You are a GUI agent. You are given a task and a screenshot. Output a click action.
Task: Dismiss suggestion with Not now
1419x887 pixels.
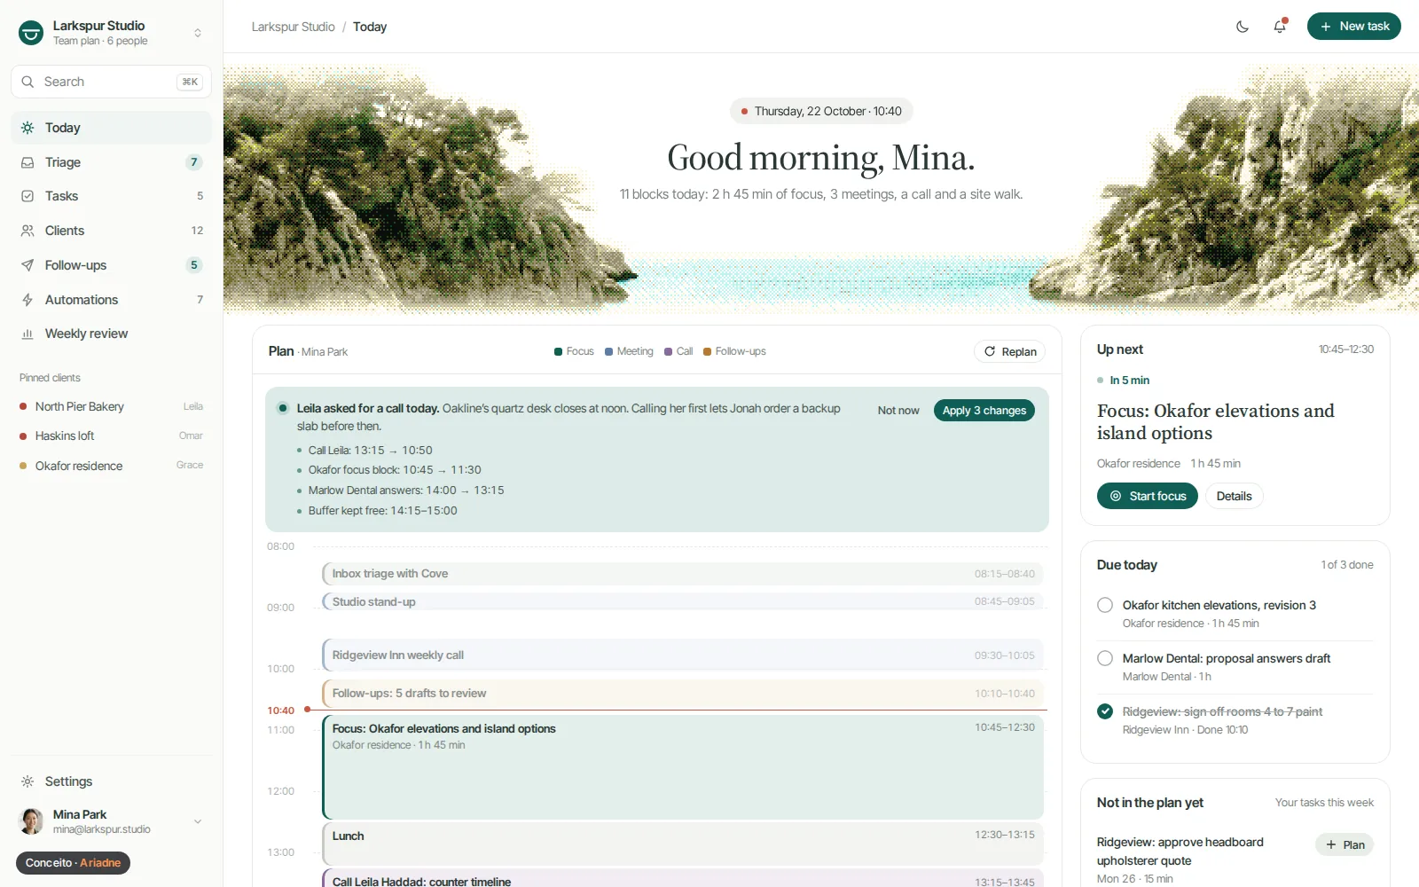click(x=898, y=411)
